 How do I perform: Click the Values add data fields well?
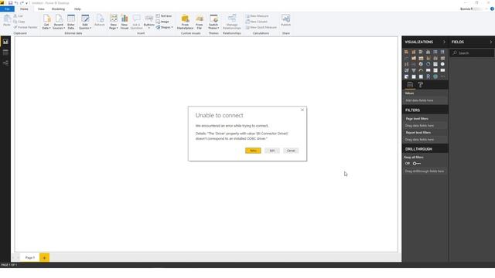[425, 100]
